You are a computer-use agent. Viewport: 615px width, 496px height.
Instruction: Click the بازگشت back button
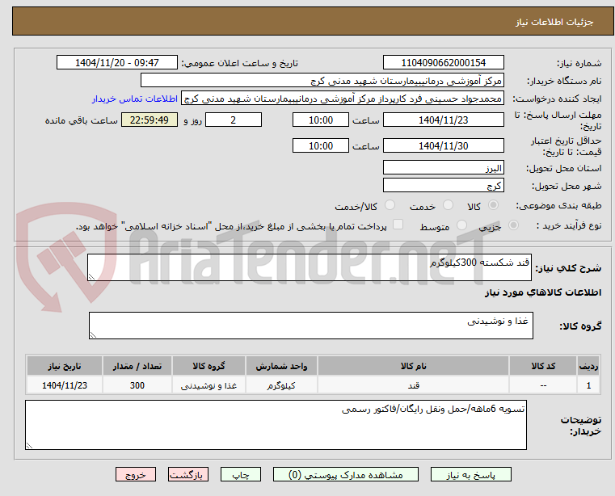187,474
